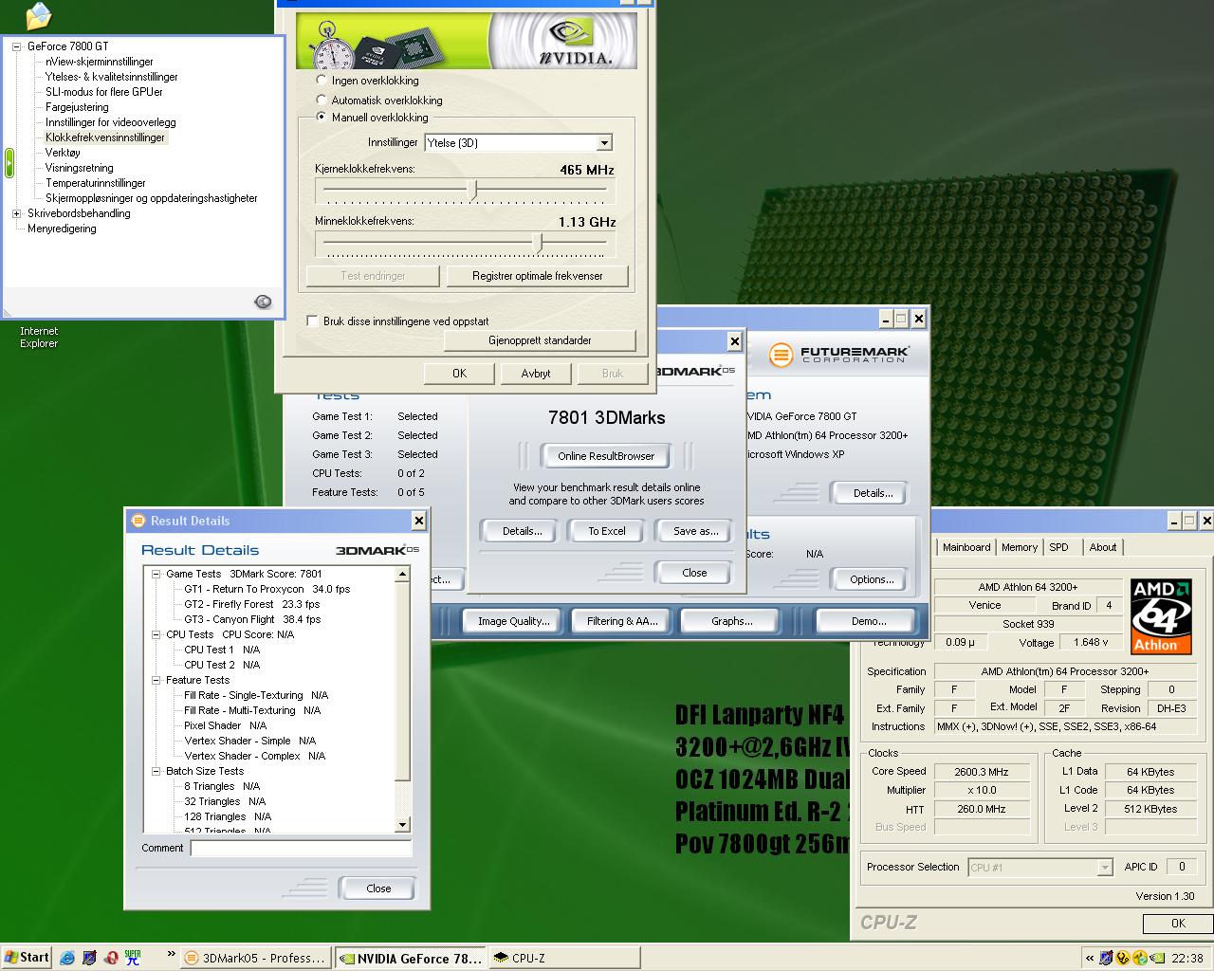Launch Opera from the quick launch bar
The height and width of the screenshot is (971, 1214).
111,958
